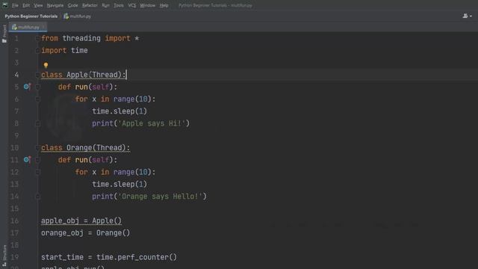Click 'range(10)' on line 6
This screenshot has height=269, width=478.
pyautogui.click(x=132, y=99)
